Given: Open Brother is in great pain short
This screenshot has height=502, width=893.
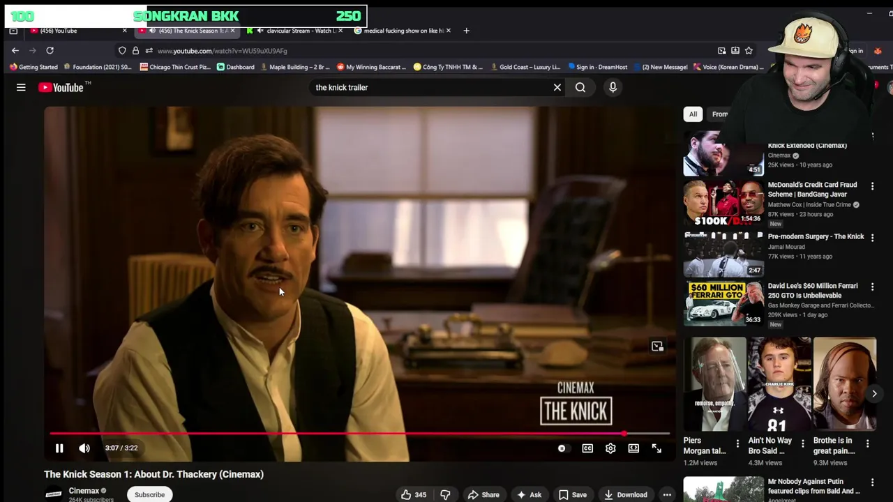Looking at the screenshot, I should [845, 384].
